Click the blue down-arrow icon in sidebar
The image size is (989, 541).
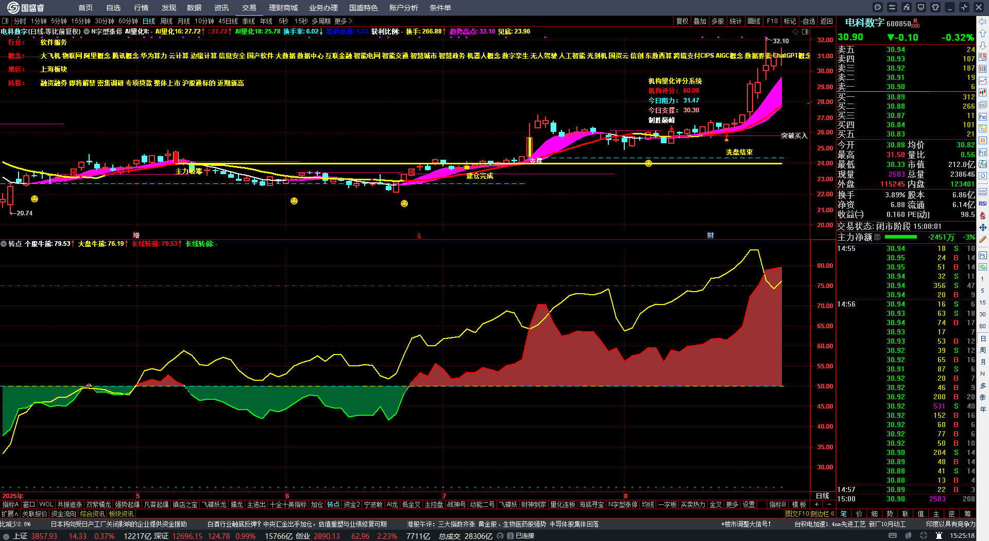click(x=983, y=45)
